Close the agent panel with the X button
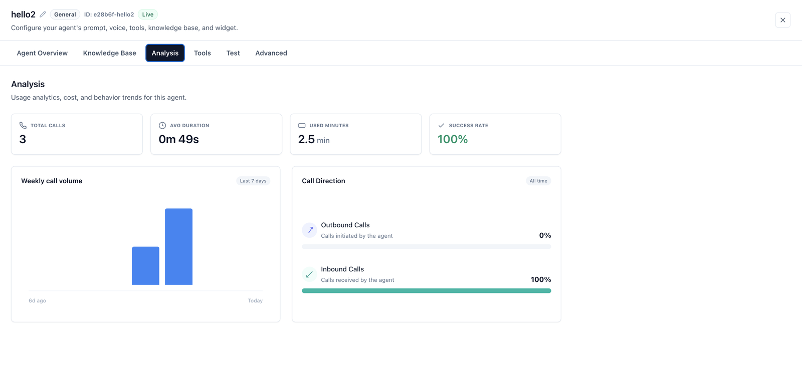The image size is (802, 385). 782,20
